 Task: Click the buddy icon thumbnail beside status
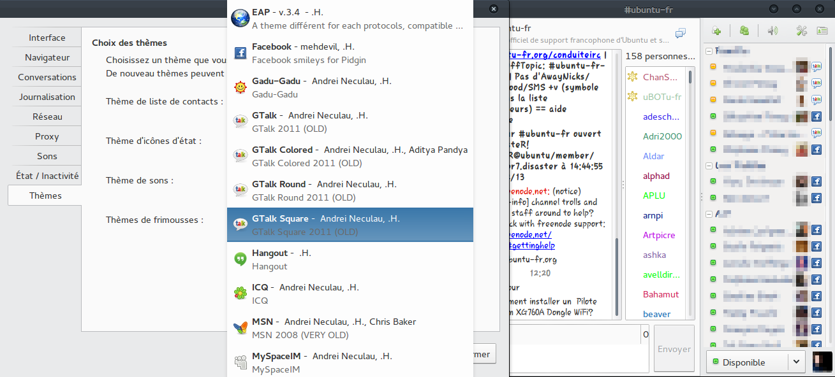click(822, 362)
